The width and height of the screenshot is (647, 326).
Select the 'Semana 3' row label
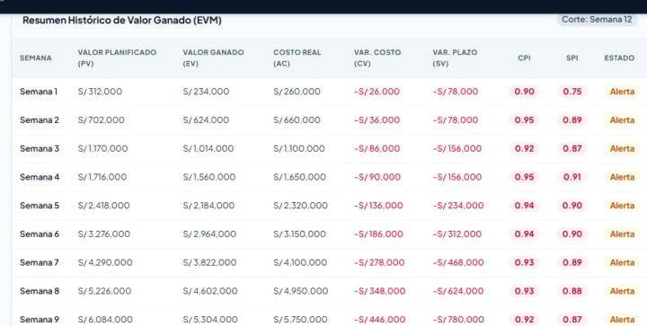(40, 148)
